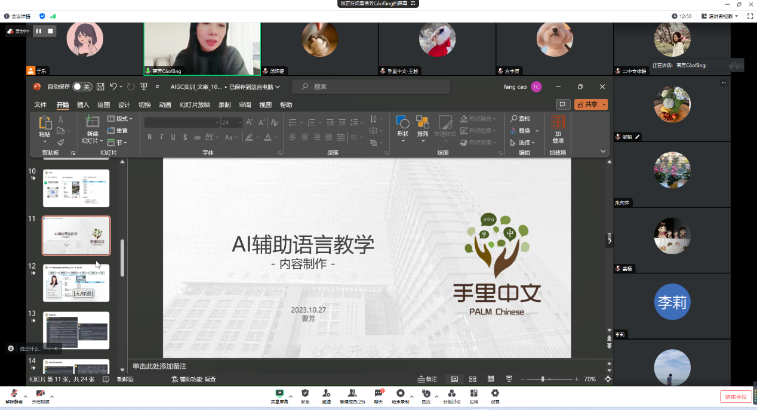
Task: Click the New Slide (新建幻灯片) icon
Action: point(92,122)
